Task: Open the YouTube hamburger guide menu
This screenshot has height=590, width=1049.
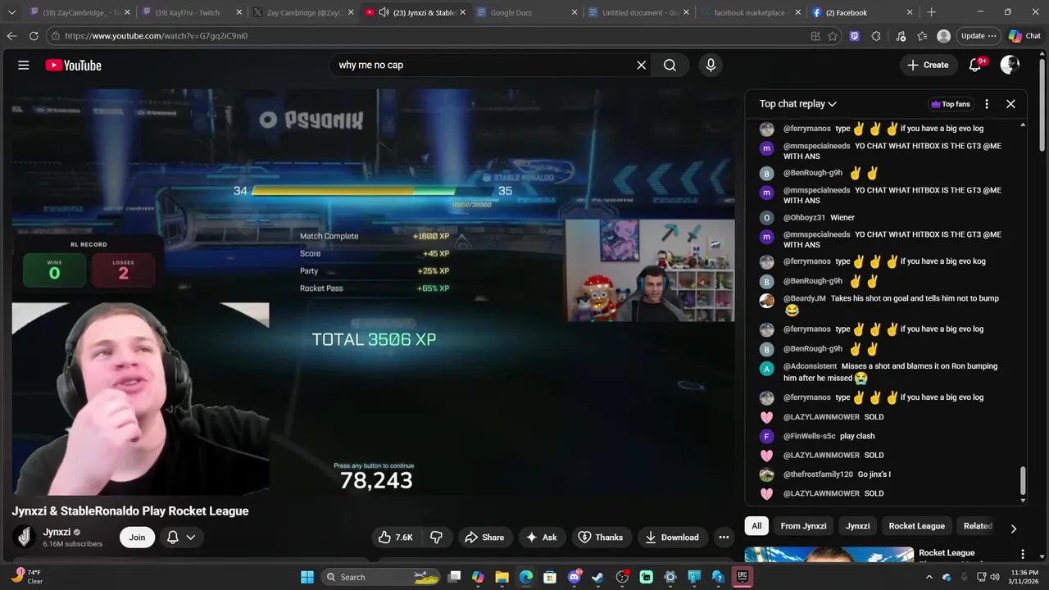Action: (x=24, y=66)
